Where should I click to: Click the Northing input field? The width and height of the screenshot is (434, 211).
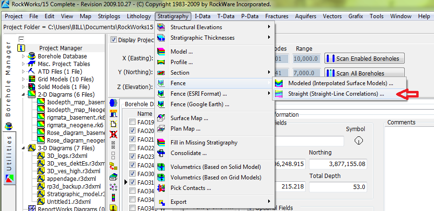(338, 164)
